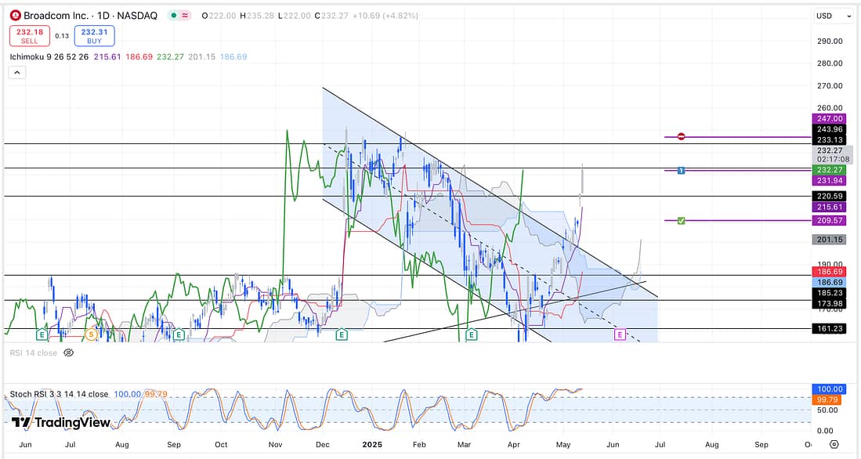This screenshot has height=459, width=861.
Task: Click the earnings E marker above Dec
Action: coord(342,334)
